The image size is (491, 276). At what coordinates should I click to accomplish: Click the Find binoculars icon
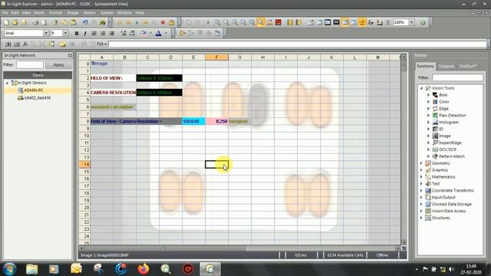point(102,22)
